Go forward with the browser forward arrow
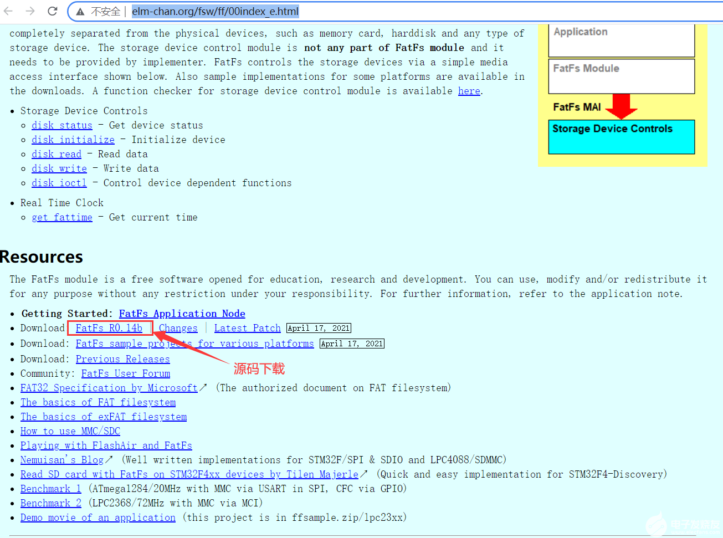723x538 pixels. tap(30, 11)
